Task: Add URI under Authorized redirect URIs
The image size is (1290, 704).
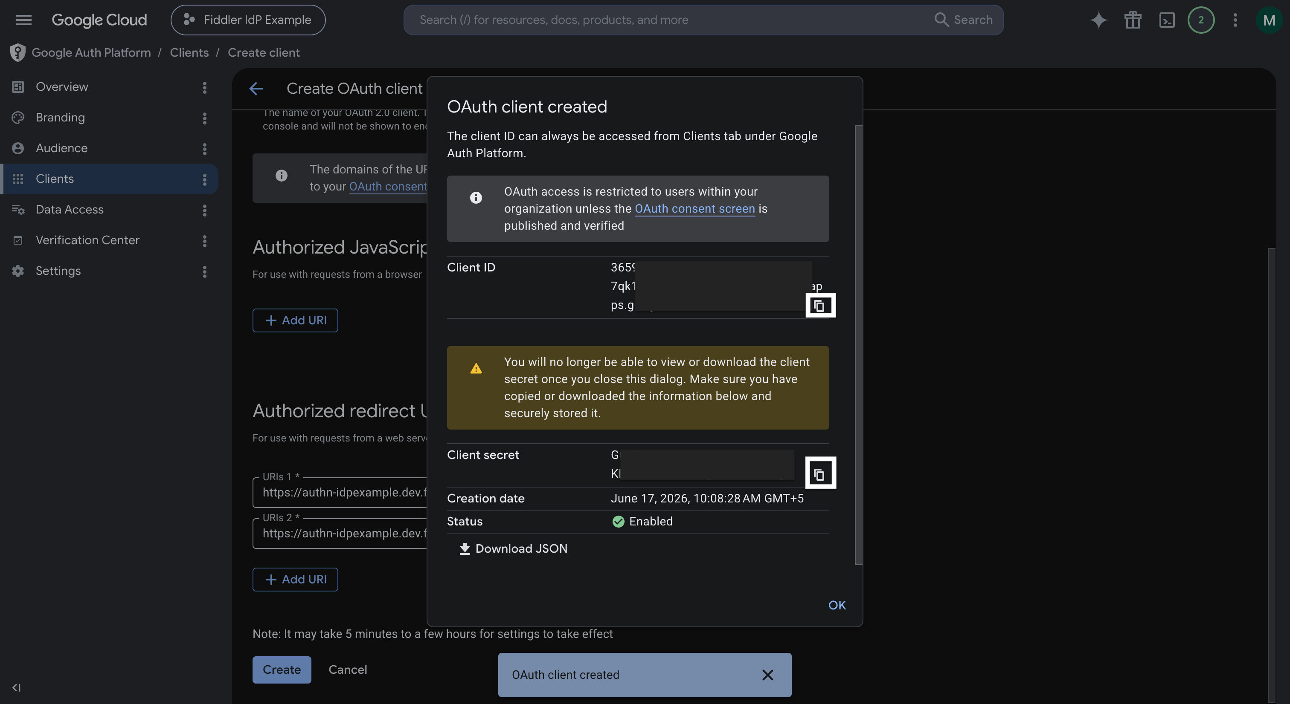Action: pos(296,580)
